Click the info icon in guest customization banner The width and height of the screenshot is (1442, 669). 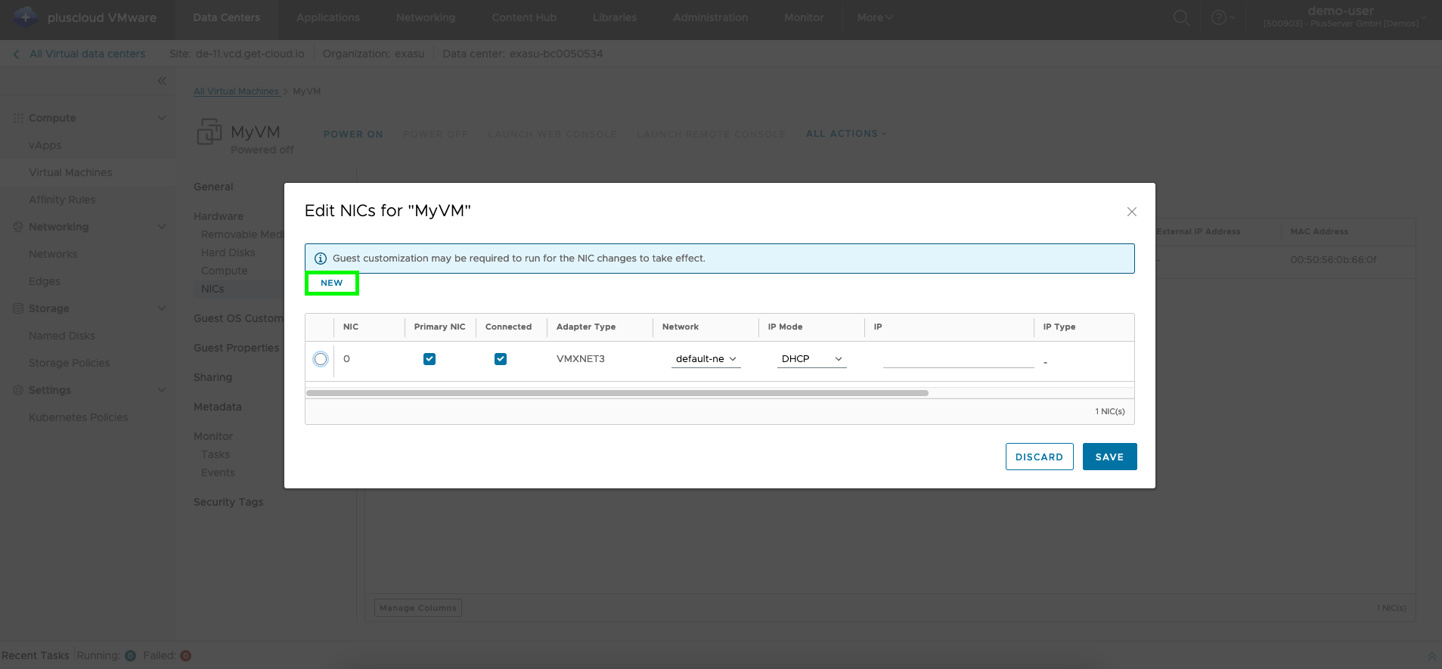click(x=321, y=259)
